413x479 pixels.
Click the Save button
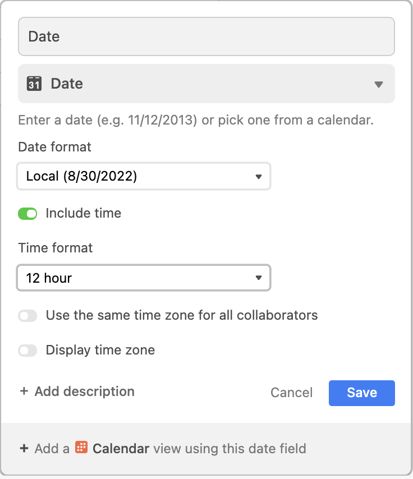click(x=361, y=393)
